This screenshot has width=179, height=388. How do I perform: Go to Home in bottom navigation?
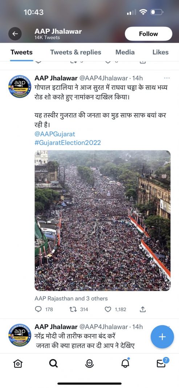click(x=18, y=363)
